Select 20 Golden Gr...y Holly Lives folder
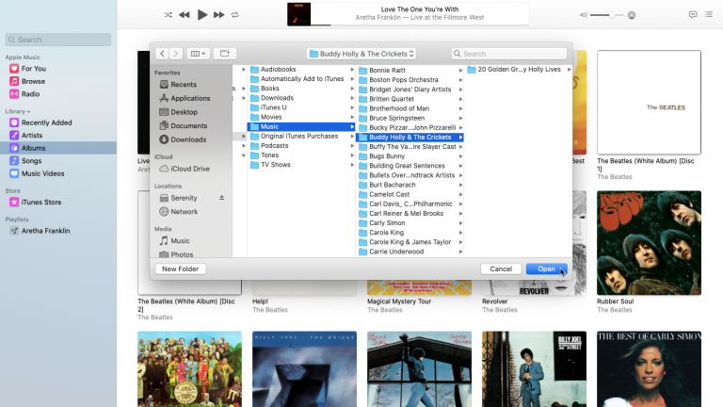This screenshot has width=723, height=407. tap(519, 69)
